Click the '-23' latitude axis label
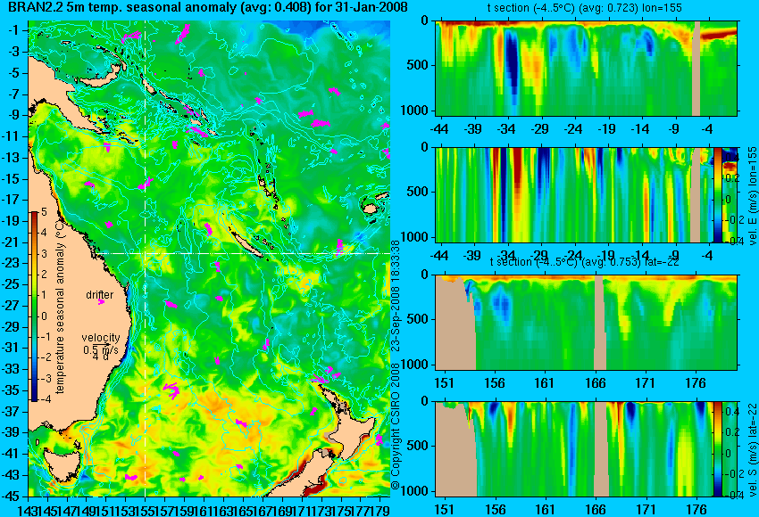This screenshot has height=517, width=759. [x=13, y=263]
